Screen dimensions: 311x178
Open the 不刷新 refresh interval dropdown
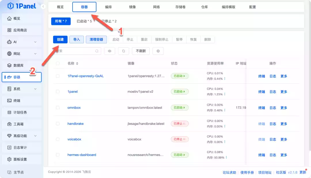coord(141,51)
